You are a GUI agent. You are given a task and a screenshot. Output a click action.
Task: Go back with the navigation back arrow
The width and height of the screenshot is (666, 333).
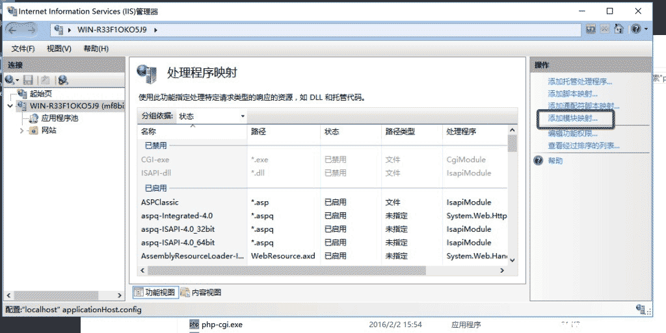(x=12, y=30)
